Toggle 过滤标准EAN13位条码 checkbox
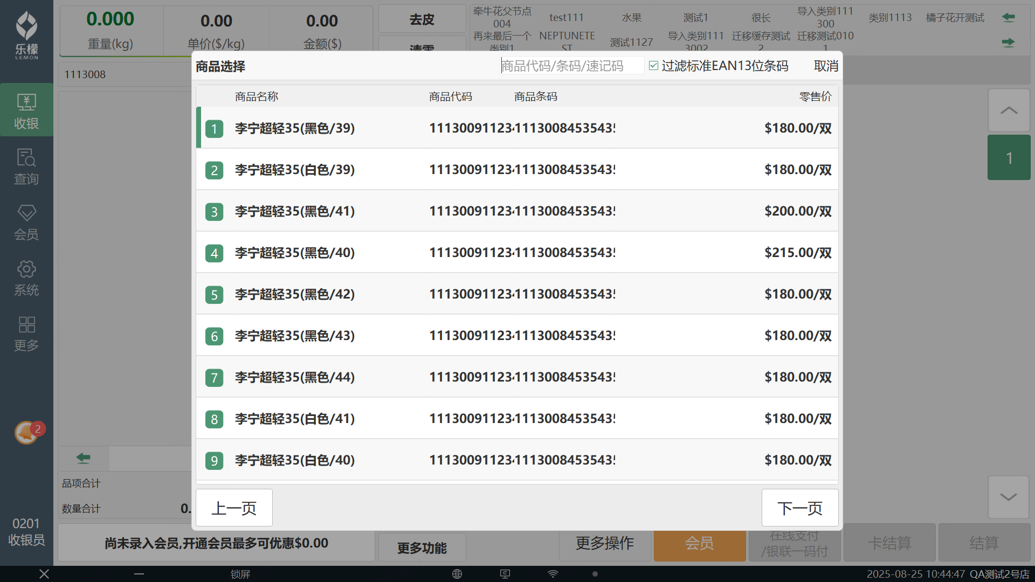Image resolution: width=1035 pixels, height=582 pixels. click(654, 66)
